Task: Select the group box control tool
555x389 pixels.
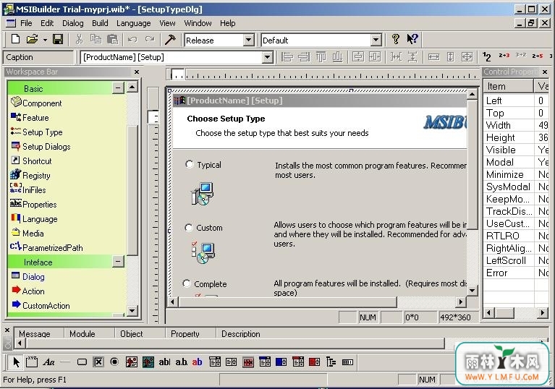Action: (32, 362)
